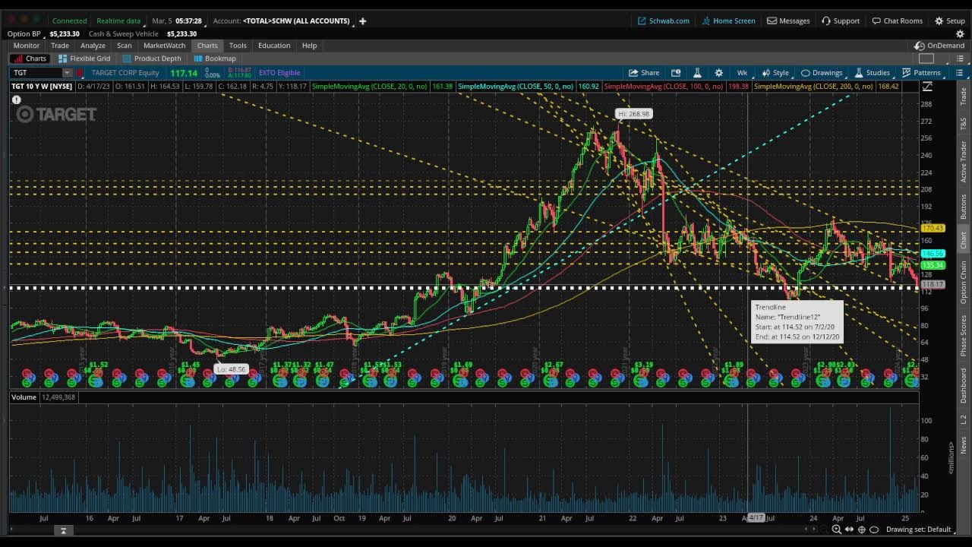Go to Home Screen
Viewport: 972px width, 547px height.
(728, 21)
